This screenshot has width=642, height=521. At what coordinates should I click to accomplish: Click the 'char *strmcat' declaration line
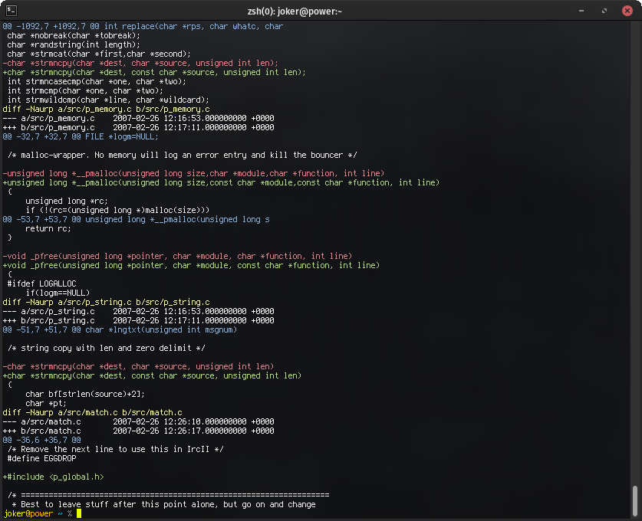[99, 54]
